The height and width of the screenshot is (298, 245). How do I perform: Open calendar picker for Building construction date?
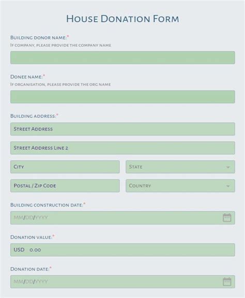(x=227, y=218)
